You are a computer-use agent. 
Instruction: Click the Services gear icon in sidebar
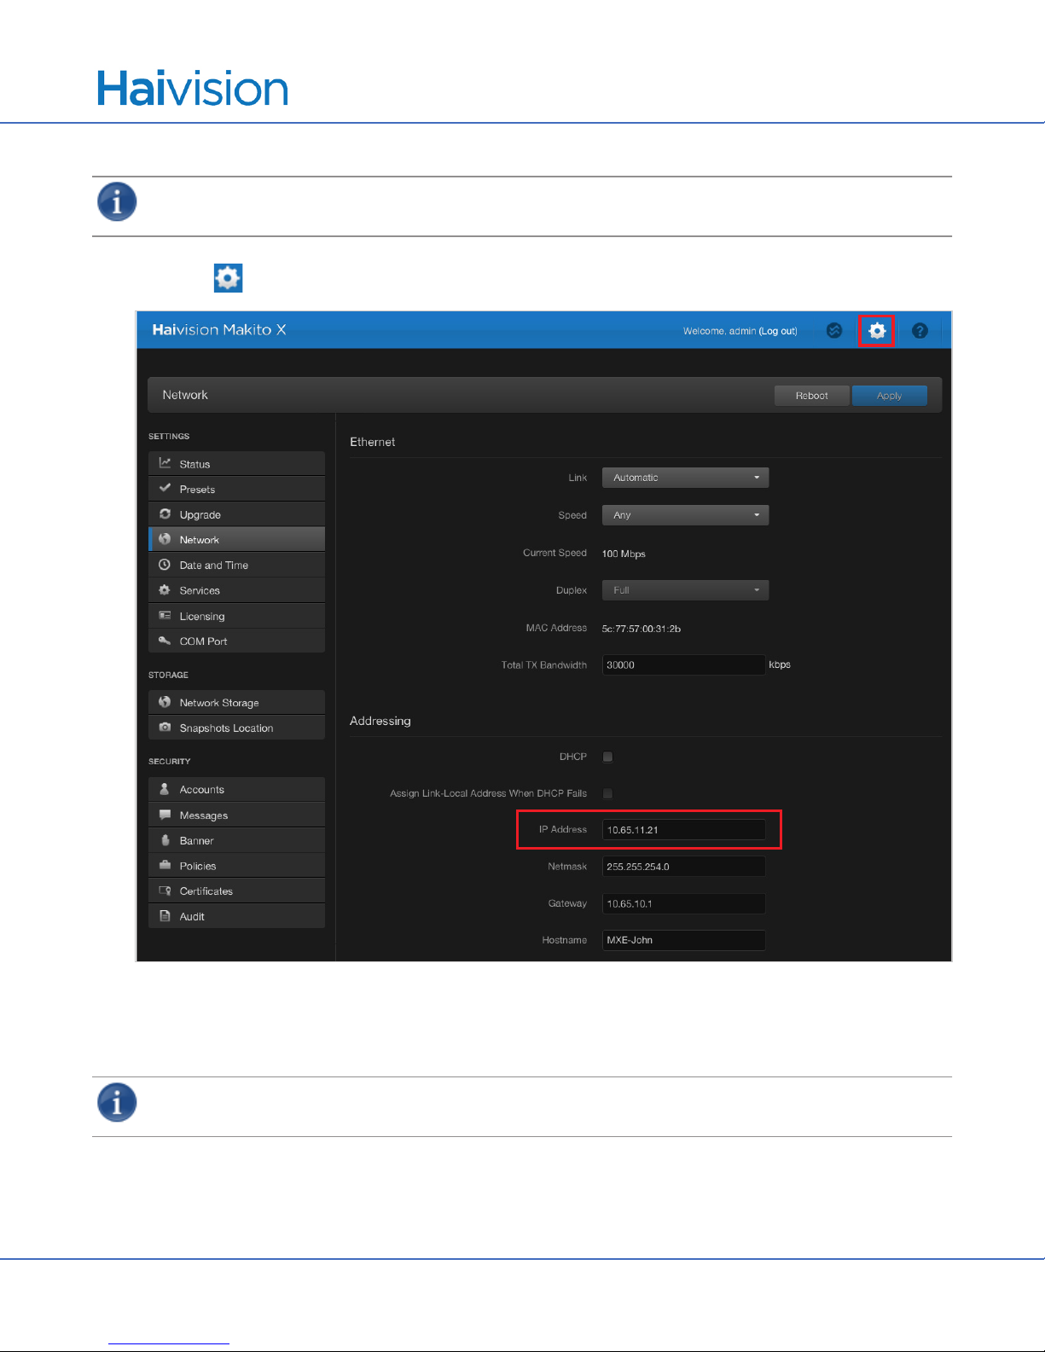pos(165,590)
